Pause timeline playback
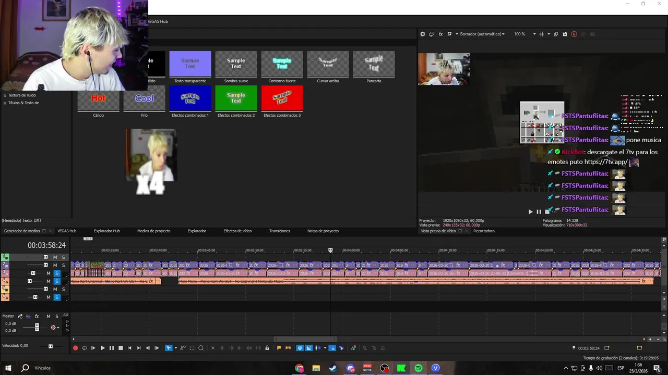This screenshot has width=668, height=375. pyautogui.click(x=111, y=348)
